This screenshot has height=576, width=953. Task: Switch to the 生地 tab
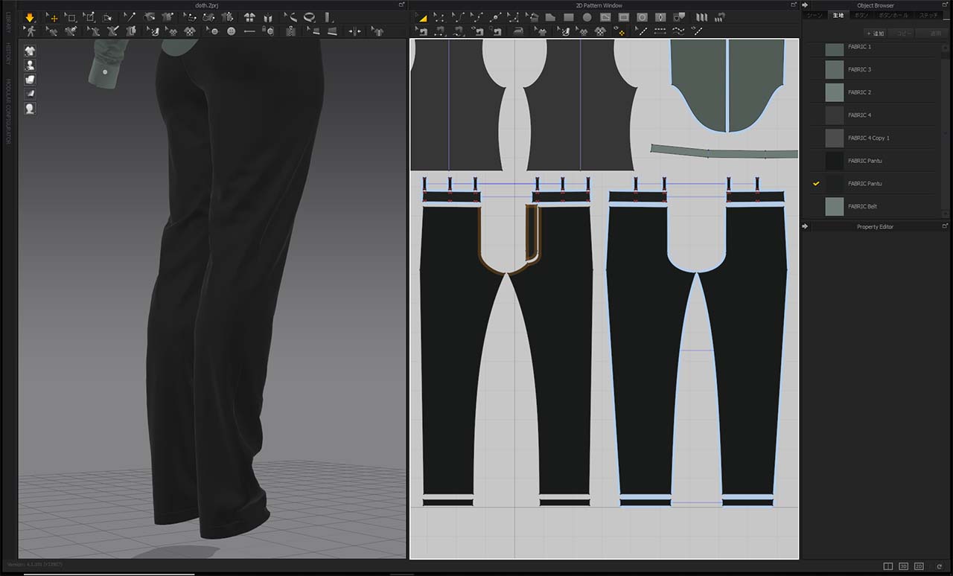point(838,15)
